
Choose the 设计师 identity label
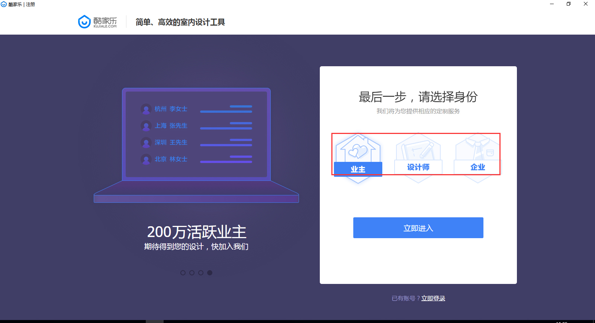(418, 167)
